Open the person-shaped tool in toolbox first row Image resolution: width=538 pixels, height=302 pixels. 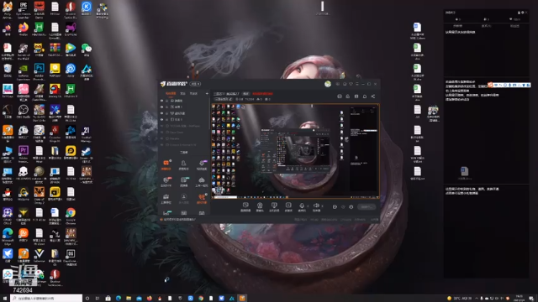point(183,164)
